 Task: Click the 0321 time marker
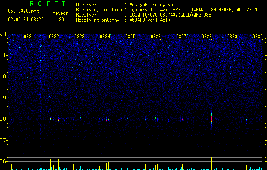click(29, 37)
